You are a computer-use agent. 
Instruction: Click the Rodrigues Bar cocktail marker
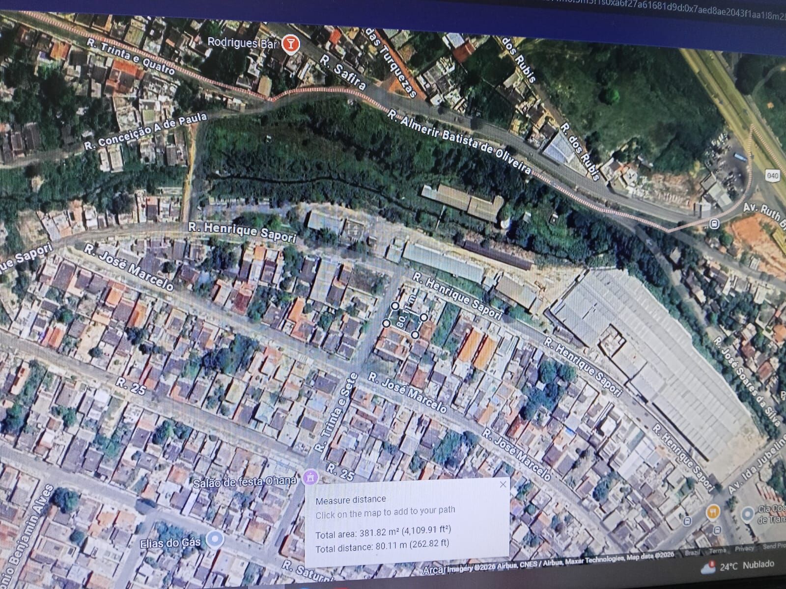pyautogui.click(x=291, y=44)
